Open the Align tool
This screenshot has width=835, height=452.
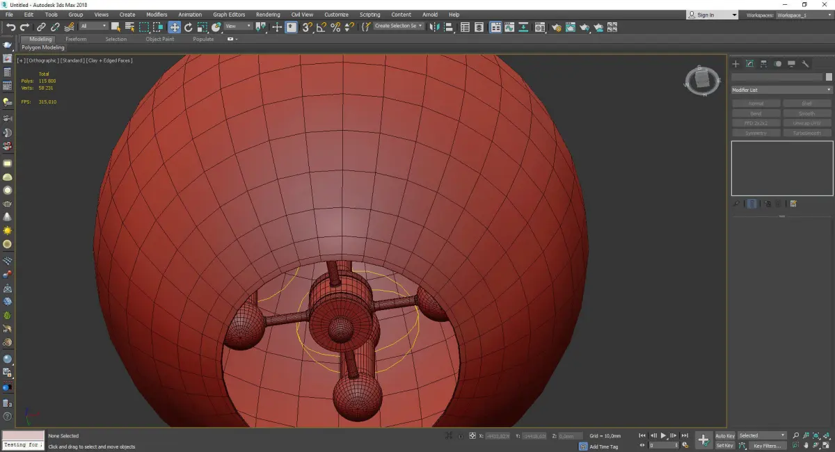[449, 27]
